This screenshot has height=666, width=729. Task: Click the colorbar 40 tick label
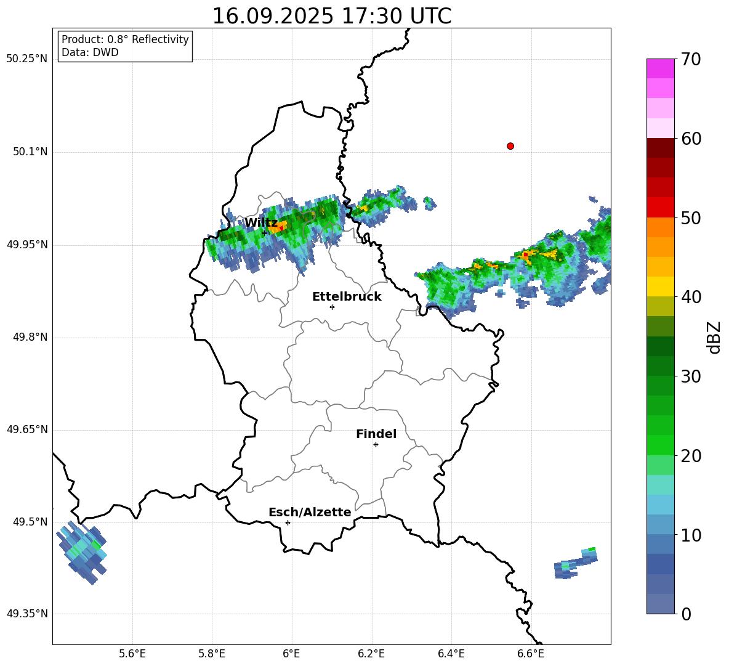coord(691,297)
